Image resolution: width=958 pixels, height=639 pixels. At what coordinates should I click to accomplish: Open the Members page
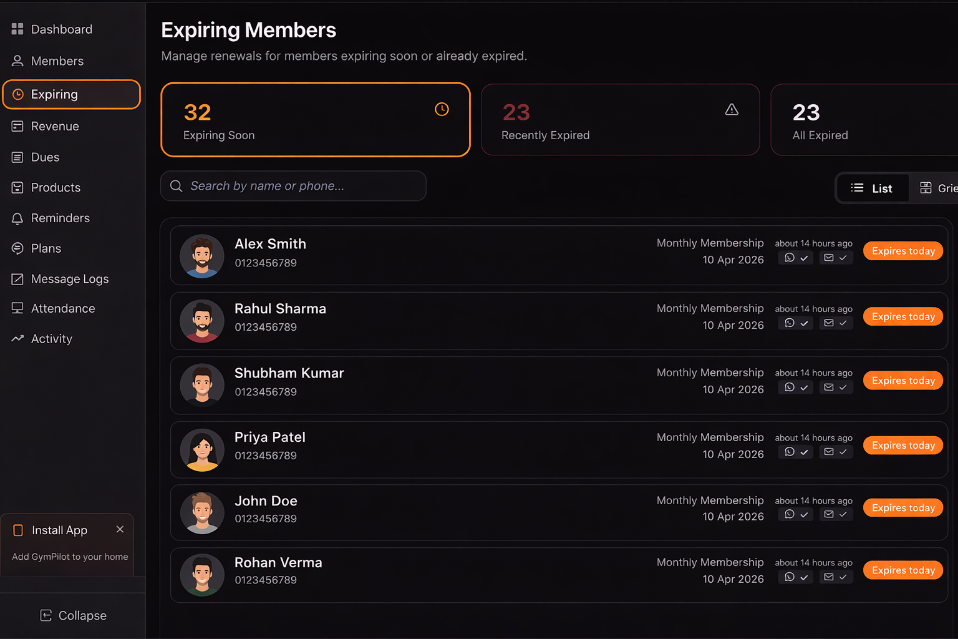[57, 61]
